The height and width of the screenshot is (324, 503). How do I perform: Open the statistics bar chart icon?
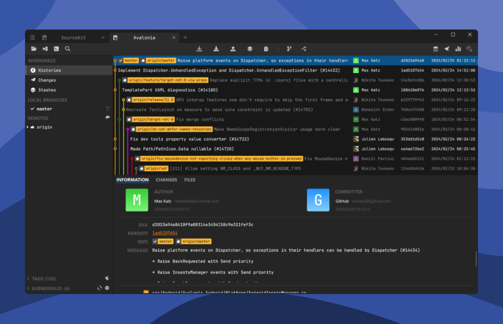pos(458,49)
